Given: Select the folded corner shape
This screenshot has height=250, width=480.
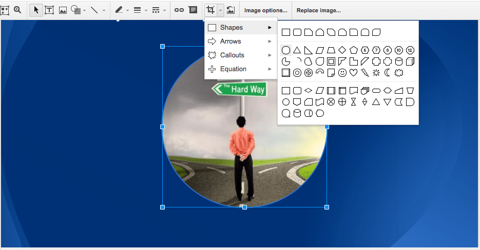Looking at the screenshot, I should (x=331, y=73).
